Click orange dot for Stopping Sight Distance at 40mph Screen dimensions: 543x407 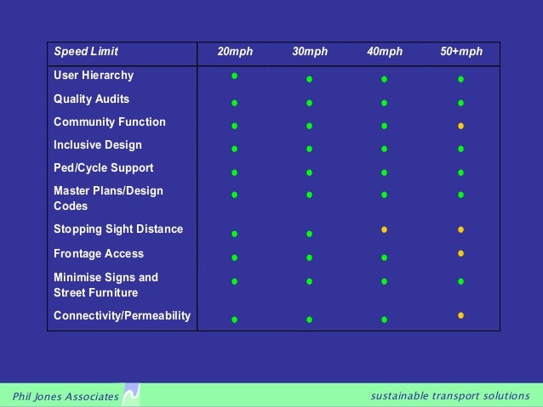click(x=385, y=229)
